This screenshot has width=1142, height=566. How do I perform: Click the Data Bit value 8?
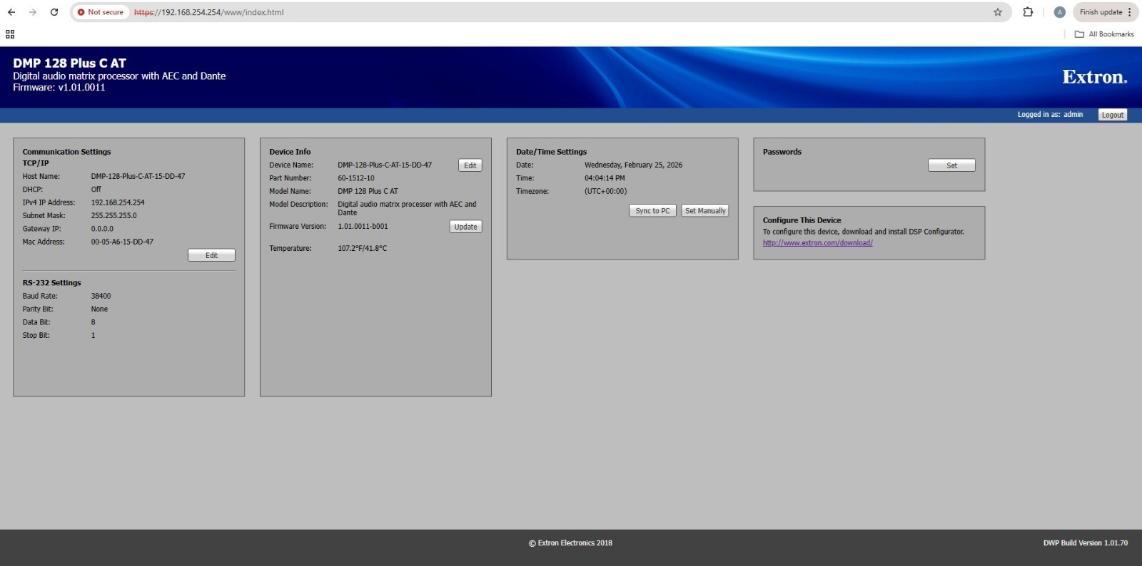click(93, 322)
